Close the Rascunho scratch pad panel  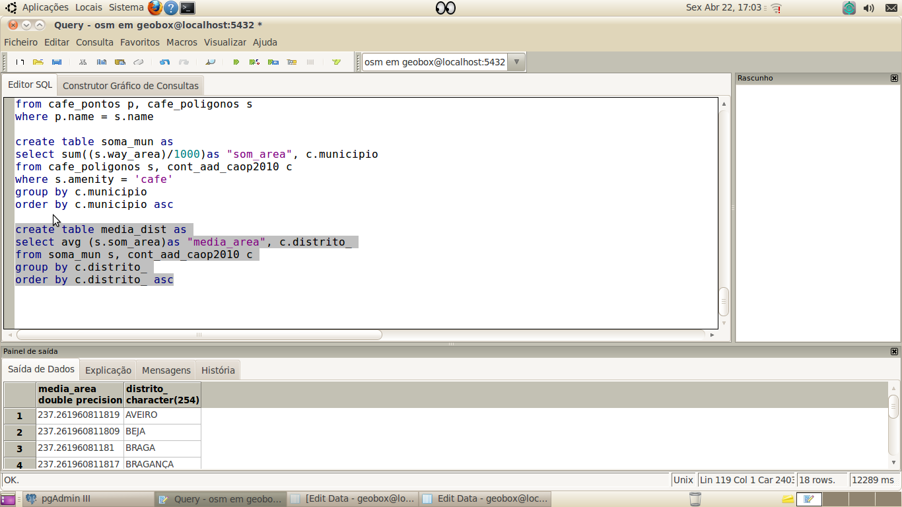click(x=894, y=78)
